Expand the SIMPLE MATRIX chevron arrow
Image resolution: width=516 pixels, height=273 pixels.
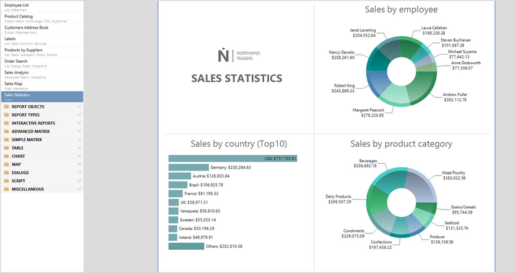click(79, 139)
